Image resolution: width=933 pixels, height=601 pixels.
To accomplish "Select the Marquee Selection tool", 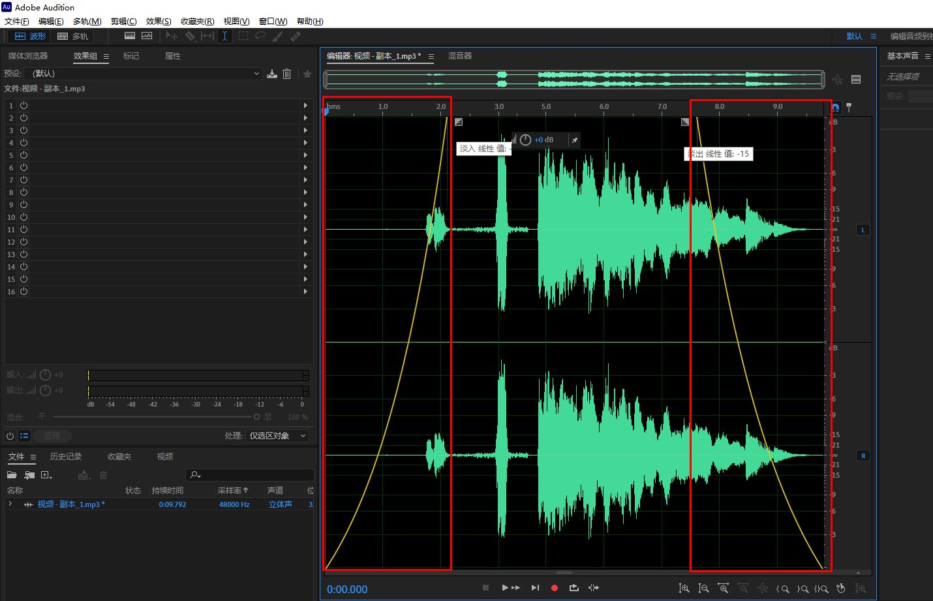I will click(x=243, y=36).
